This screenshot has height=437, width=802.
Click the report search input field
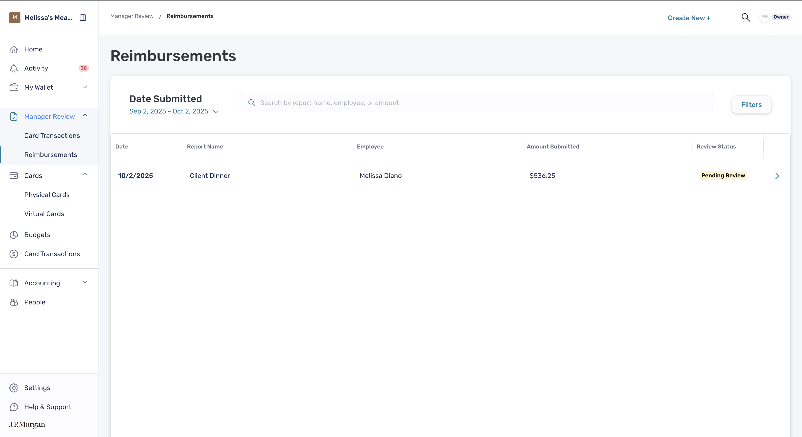pos(476,103)
